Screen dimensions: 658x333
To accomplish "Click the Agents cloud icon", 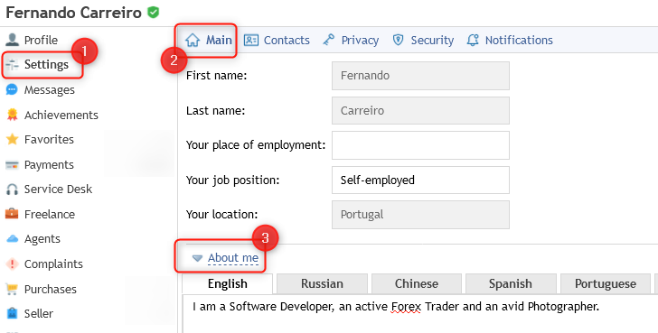I will 12,239.
